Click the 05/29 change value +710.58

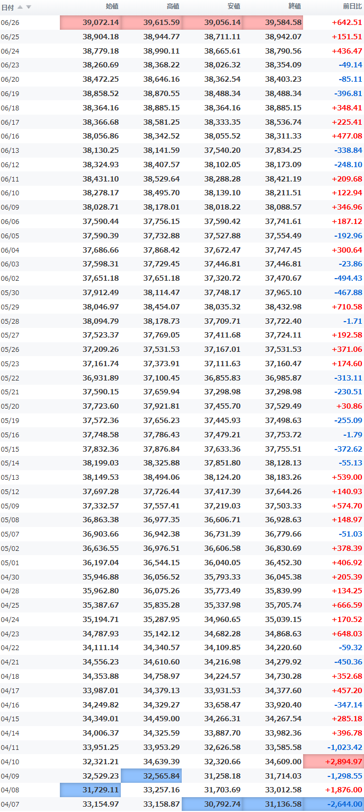click(x=347, y=307)
